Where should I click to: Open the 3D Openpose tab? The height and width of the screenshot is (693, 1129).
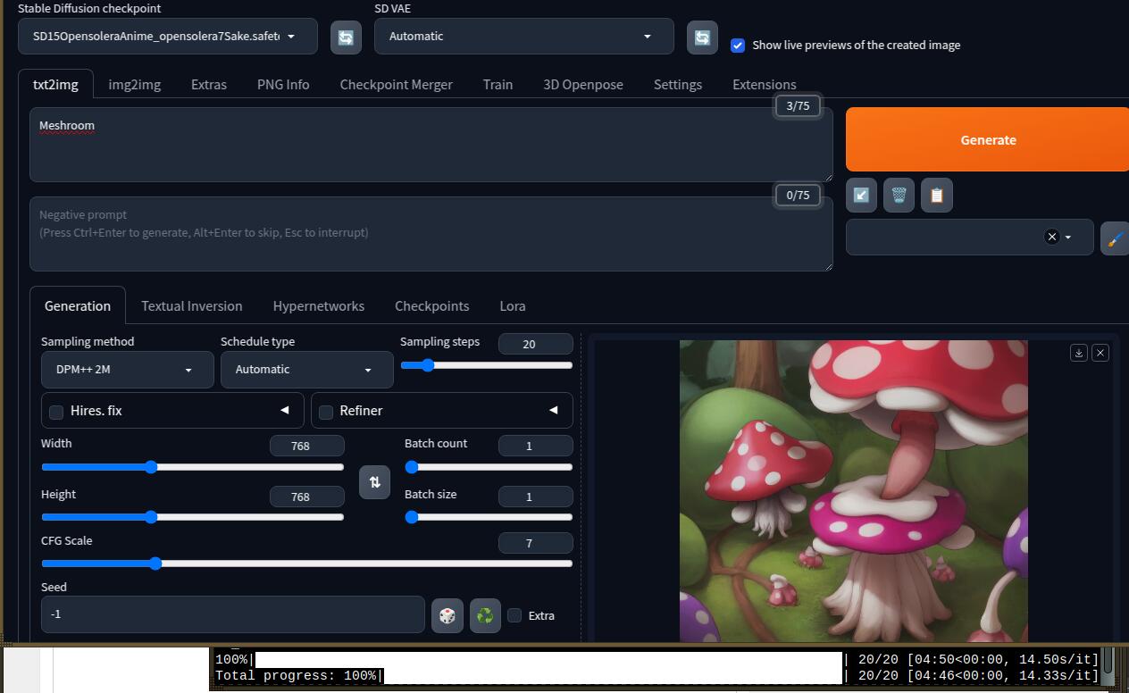(583, 85)
